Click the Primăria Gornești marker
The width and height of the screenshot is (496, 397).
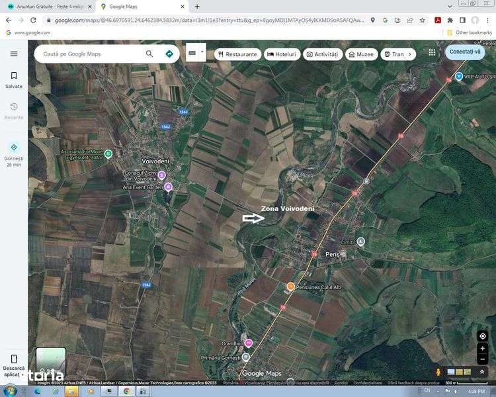click(x=246, y=357)
